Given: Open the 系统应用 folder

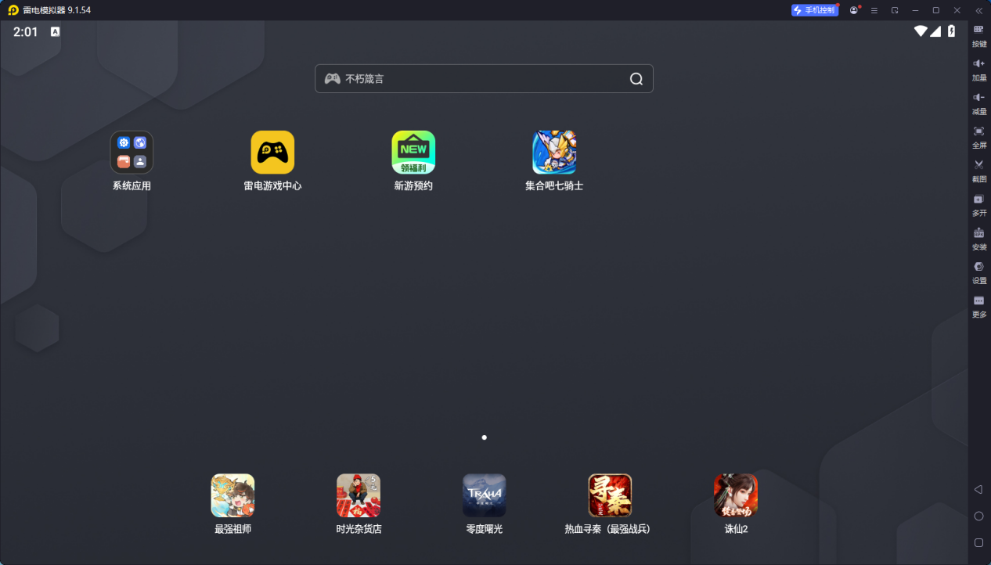Looking at the screenshot, I should (x=132, y=152).
